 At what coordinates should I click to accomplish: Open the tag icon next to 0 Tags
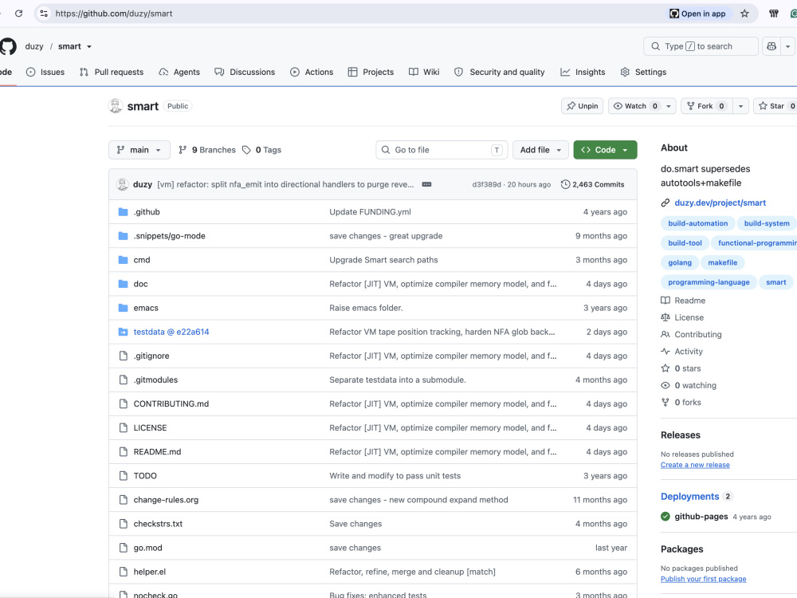[246, 150]
